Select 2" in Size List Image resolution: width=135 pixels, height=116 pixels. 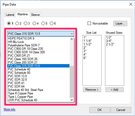pos(92,48)
